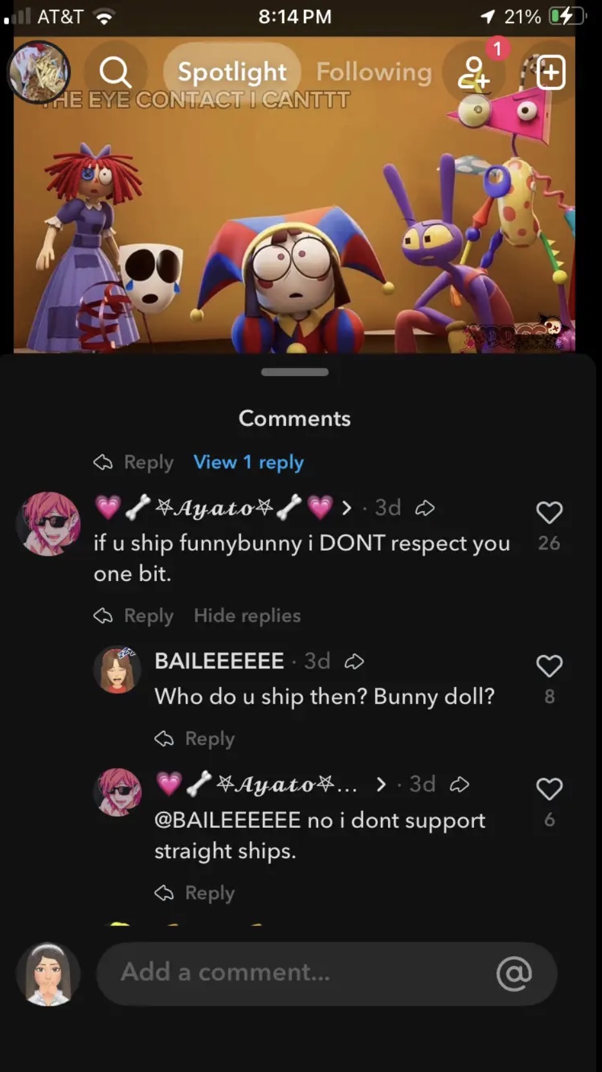Share Ayato's top comment via arrow icon

[425, 508]
